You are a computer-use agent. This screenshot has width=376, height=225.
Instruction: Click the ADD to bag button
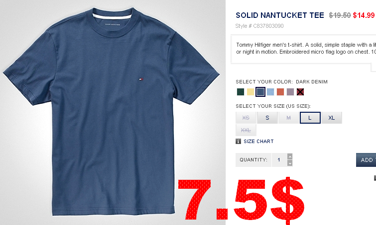point(366,160)
